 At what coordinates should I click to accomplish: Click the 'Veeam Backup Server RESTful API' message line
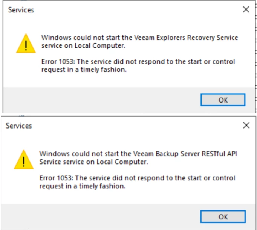coord(138,153)
